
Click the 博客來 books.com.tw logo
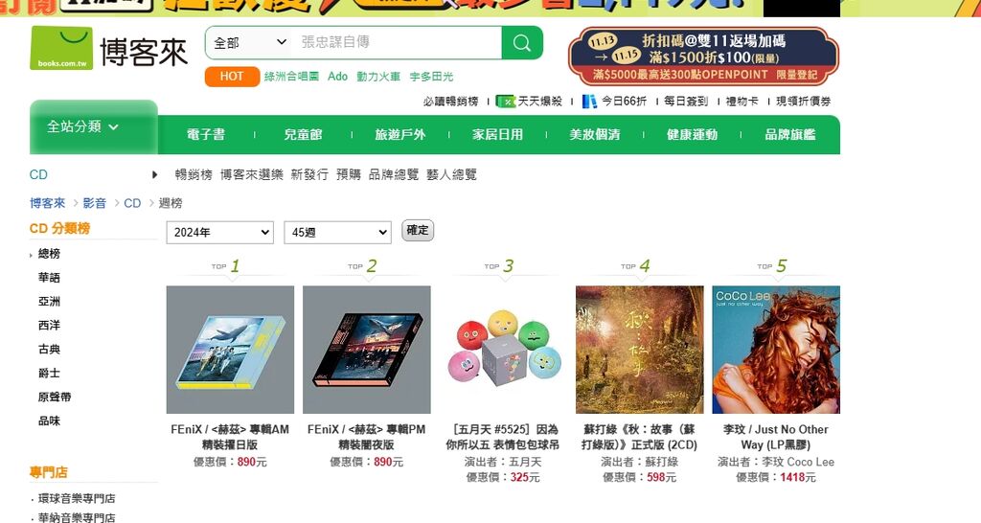[109, 49]
